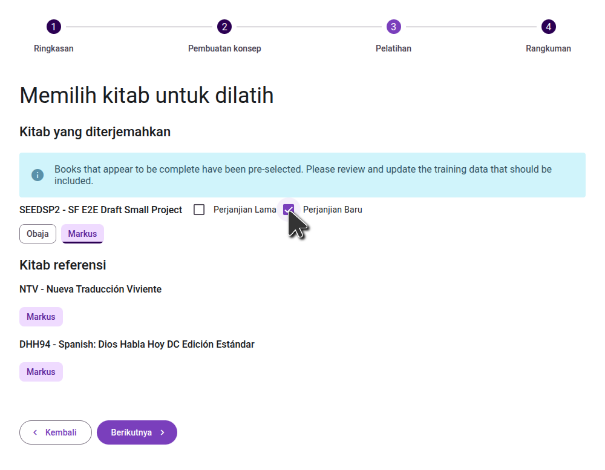Click the left chevron arrow inside Kembali
Screen dimensions: 605x470
(35, 432)
